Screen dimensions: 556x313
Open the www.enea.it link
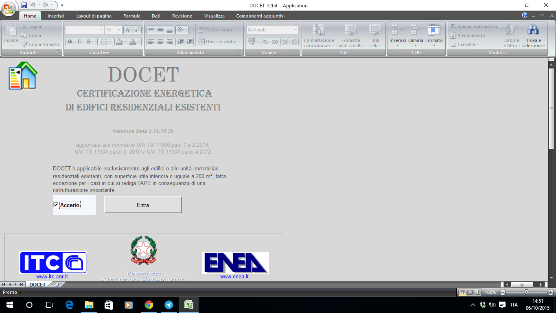coord(234,277)
